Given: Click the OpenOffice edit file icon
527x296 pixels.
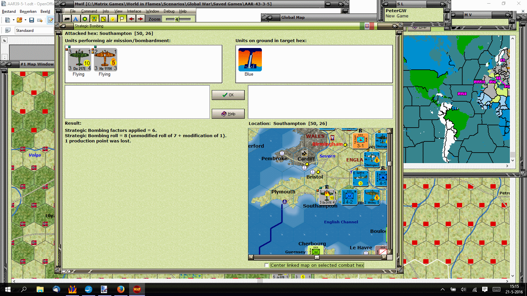Looking at the screenshot, I should (50, 20).
